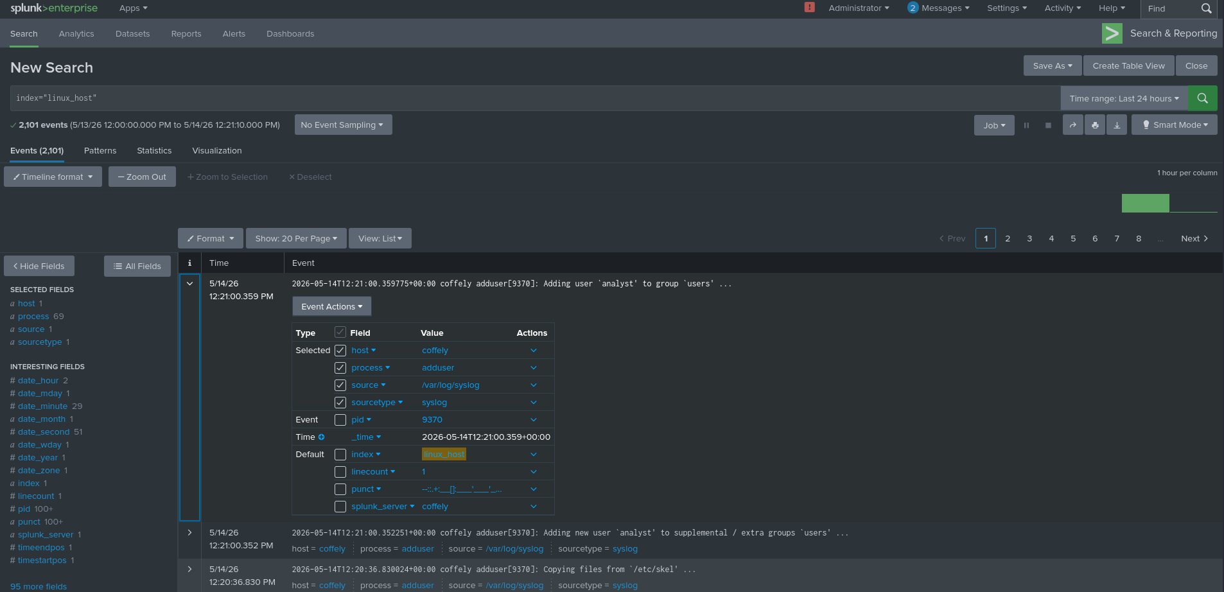Open the View: List dropdown
This screenshot has height=592, width=1224.
pos(380,238)
